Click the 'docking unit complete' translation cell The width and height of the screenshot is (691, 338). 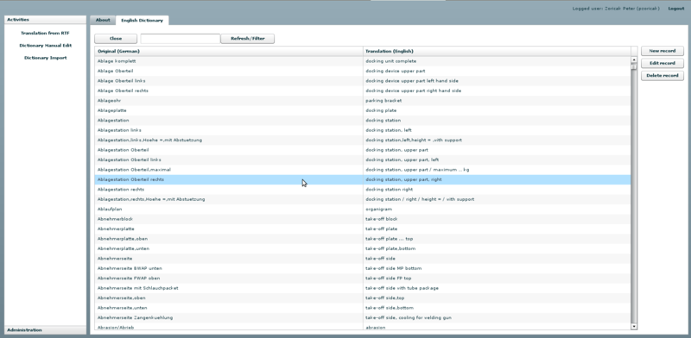click(498, 61)
